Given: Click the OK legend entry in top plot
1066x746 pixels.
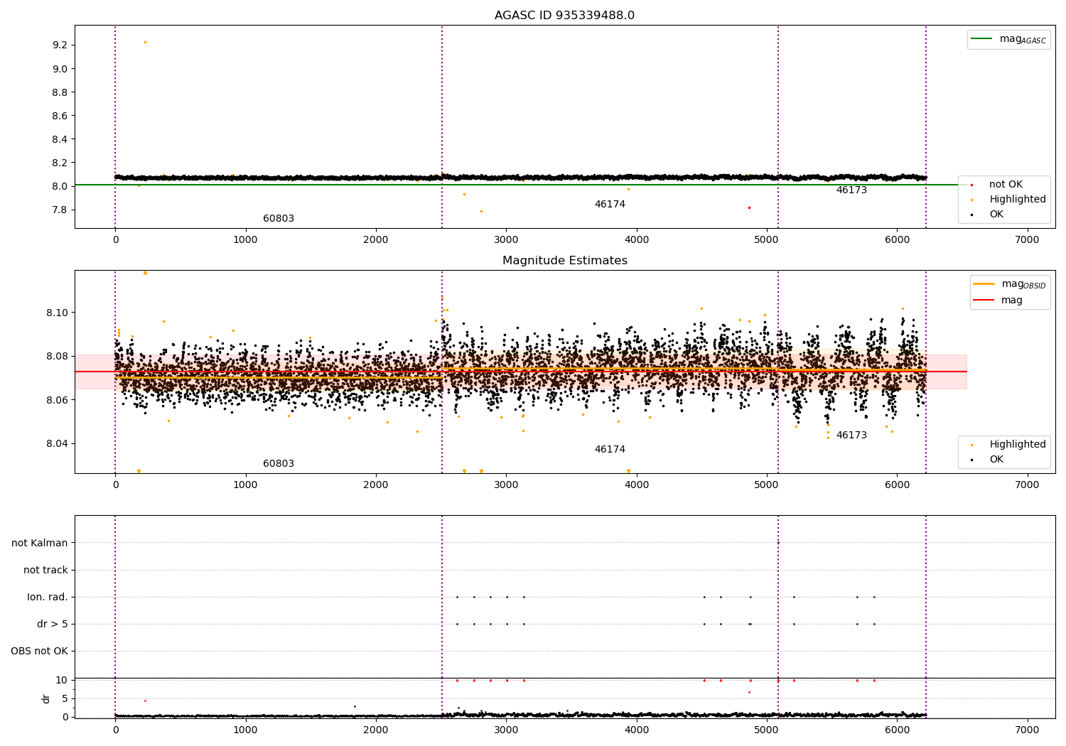Looking at the screenshot, I should coord(988,215).
